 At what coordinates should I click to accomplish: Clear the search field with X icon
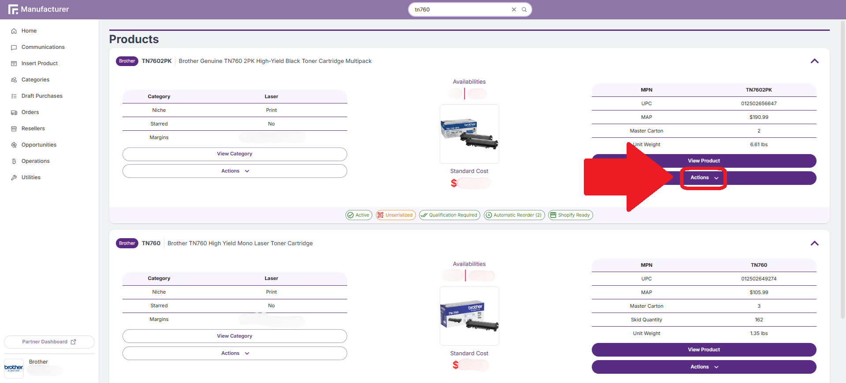514,9
